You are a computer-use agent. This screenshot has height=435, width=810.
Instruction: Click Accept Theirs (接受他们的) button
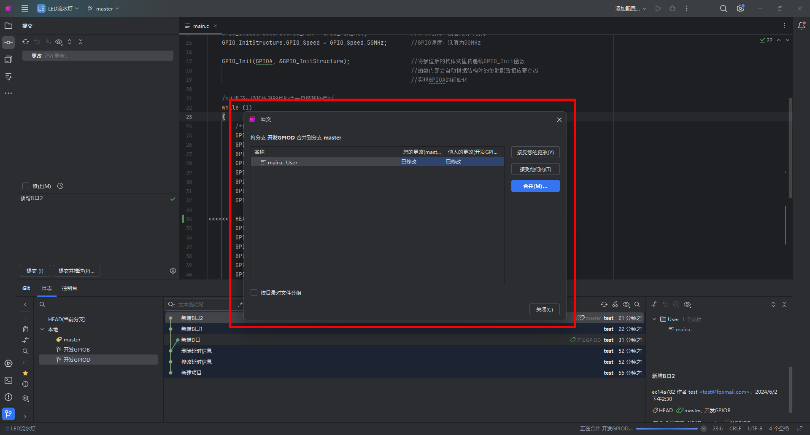(535, 169)
